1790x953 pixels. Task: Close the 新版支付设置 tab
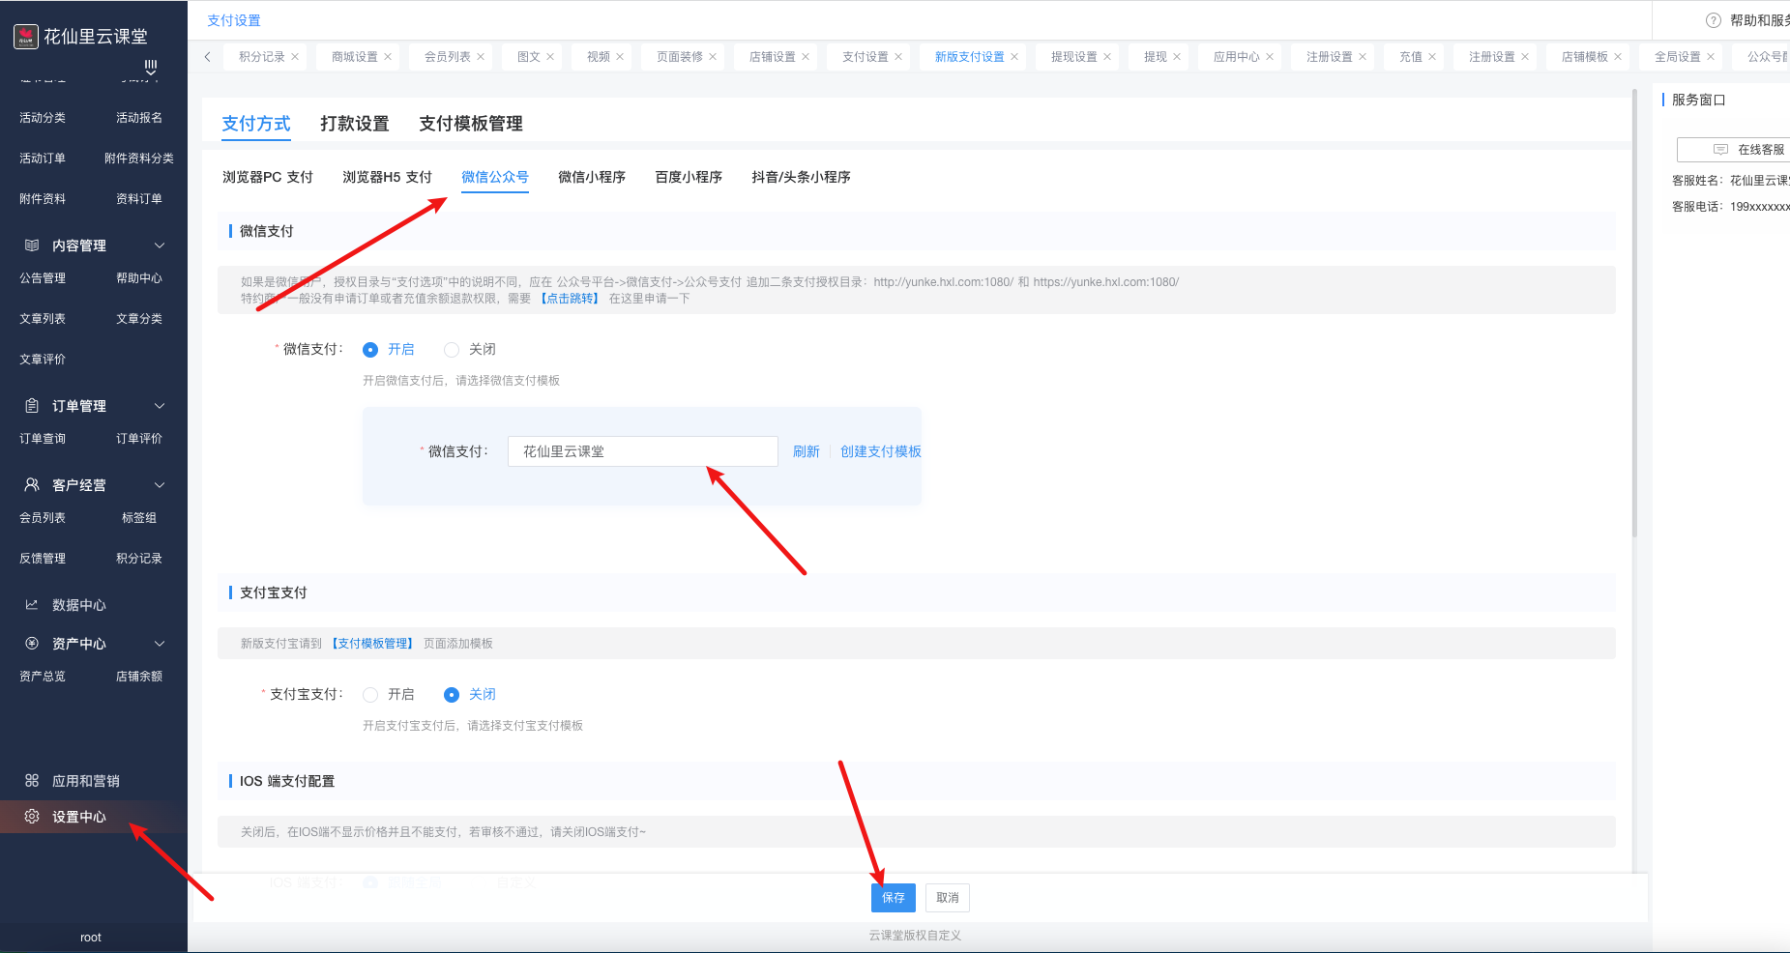tap(1014, 57)
